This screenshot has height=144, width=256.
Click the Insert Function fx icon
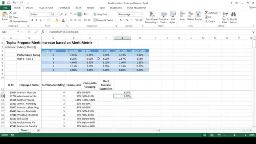[x=43, y=32]
